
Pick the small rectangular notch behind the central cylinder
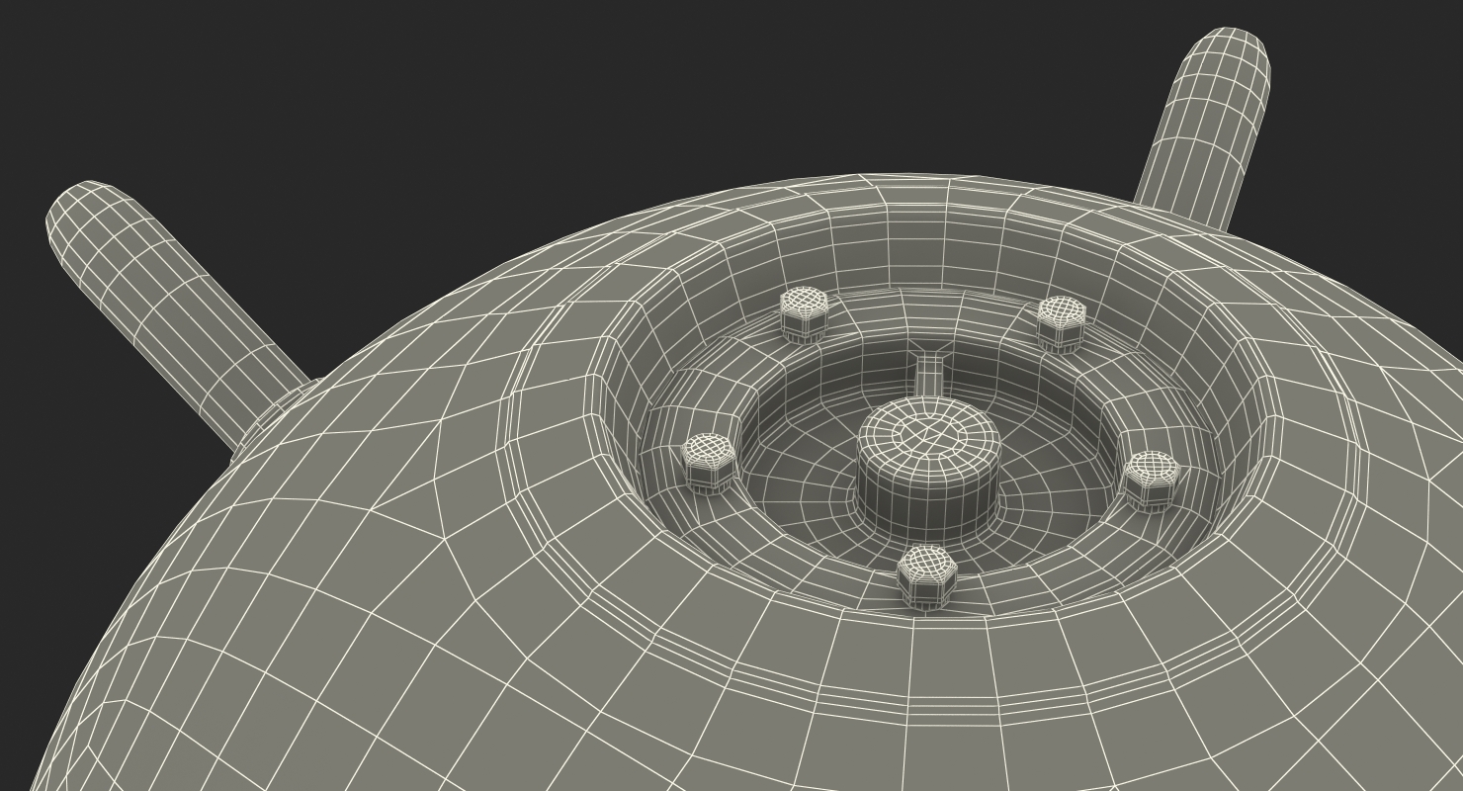coord(928,375)
